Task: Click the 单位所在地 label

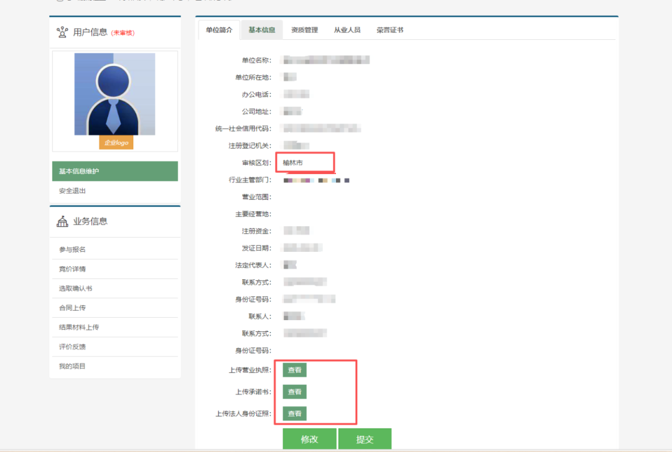Action: [253, 78]
